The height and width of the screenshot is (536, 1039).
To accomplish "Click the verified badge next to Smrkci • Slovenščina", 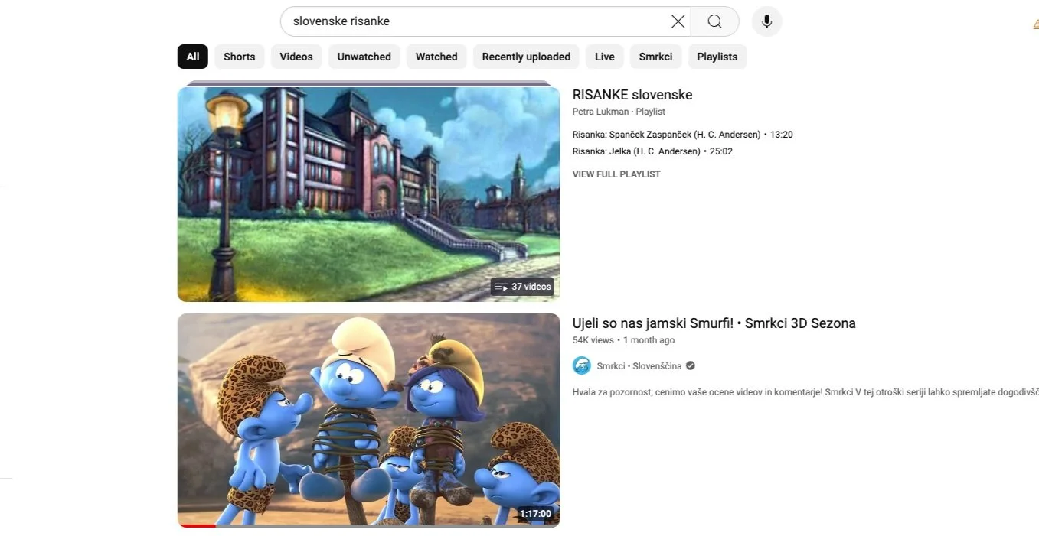I will click(x=691, y=366).
